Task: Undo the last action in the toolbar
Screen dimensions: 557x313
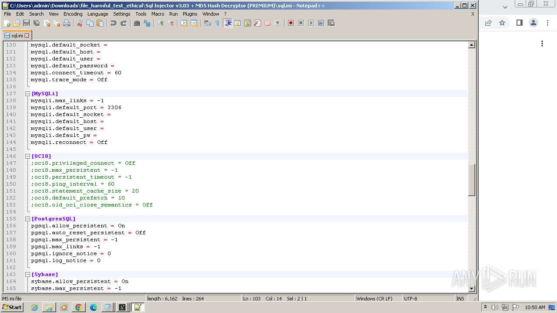Action: pos(114,23)
